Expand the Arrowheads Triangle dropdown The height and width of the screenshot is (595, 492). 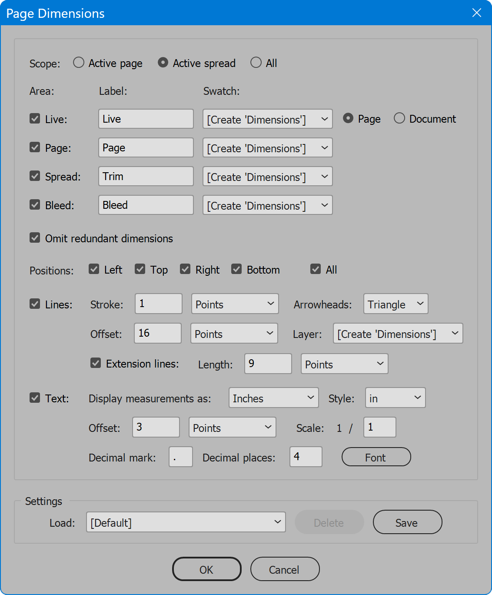click(396, 304)
